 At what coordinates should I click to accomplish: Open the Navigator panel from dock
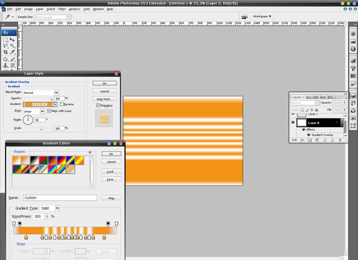point(353,34)
